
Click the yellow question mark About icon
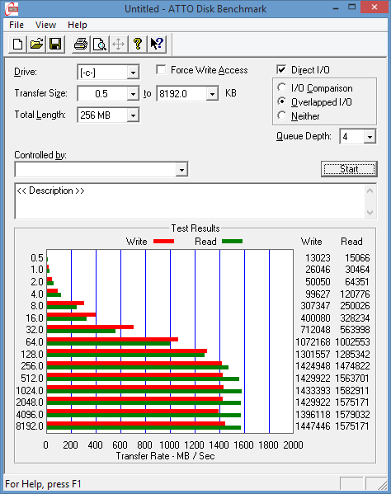click(138, 44)
